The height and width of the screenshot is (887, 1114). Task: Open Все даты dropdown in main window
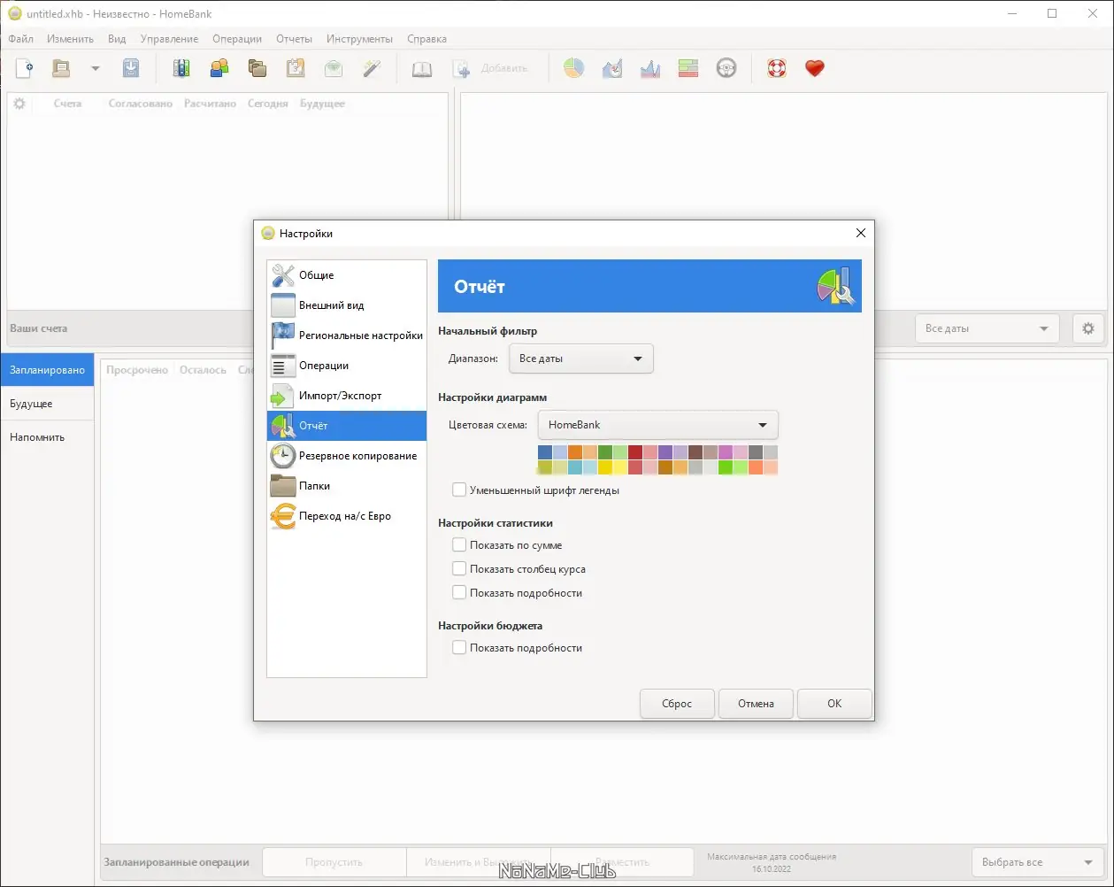pos(987,328)
